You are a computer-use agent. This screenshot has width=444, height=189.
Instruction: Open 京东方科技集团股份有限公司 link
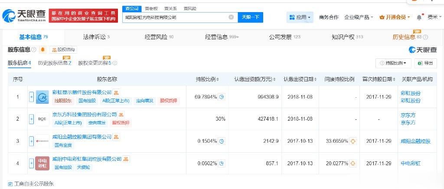point(85,115)
